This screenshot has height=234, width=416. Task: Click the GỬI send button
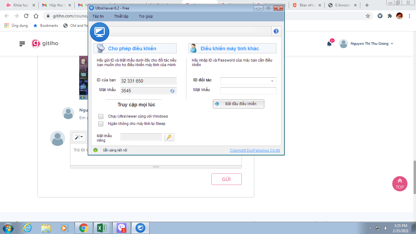[x=227, y=179]
